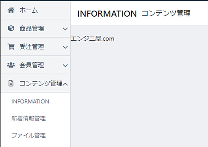Image resolution: width=208 pixels, height=147 pixels.
Task: Select the 会員管理 label
Action: pos(32,65)
